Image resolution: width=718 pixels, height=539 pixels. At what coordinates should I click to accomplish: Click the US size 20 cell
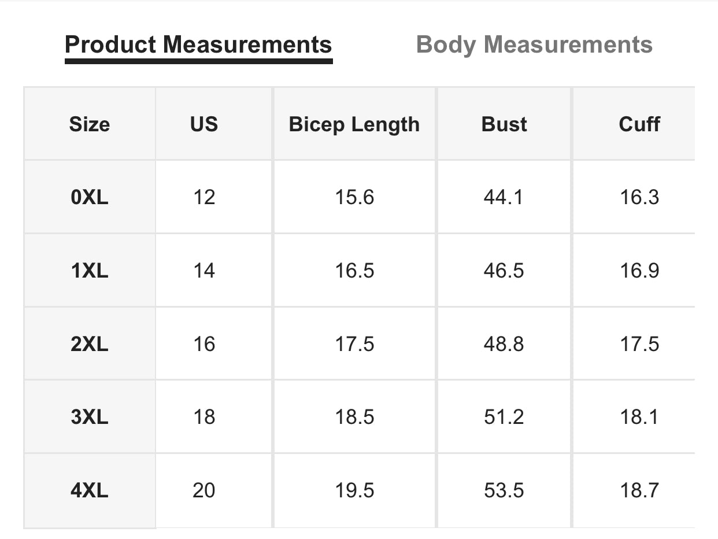click(204, 490)
